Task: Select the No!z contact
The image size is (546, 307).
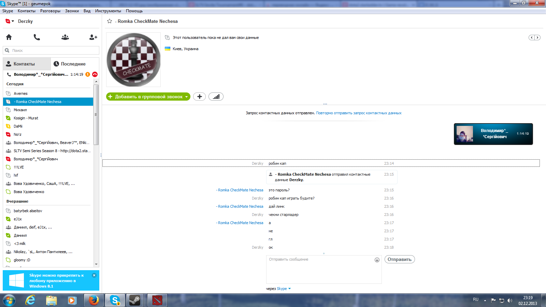Action: 48,134
